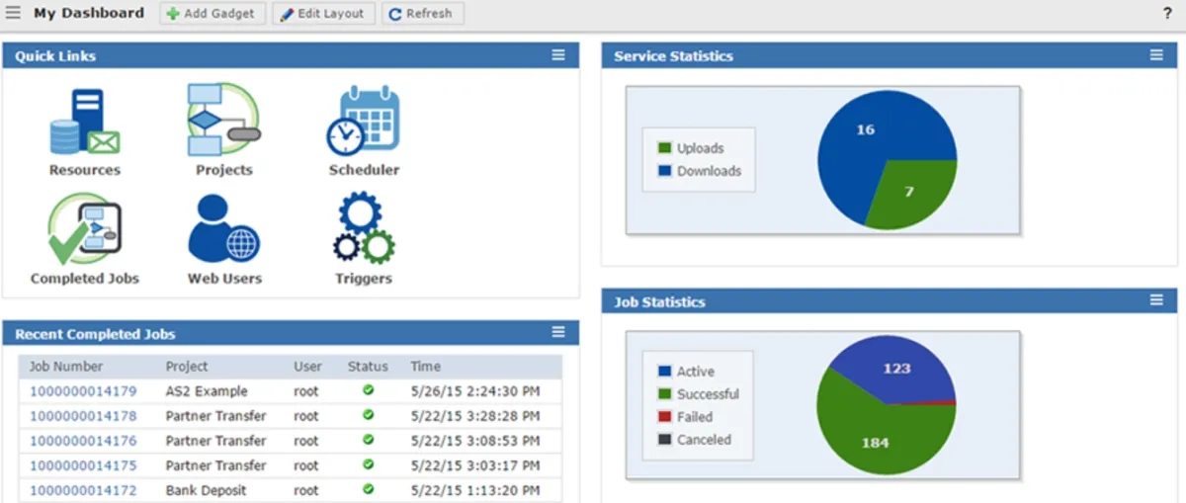Open job number 1000000014175
Image resolution: width=1186 pixels, height=503 pixels.
coord(83,465)
